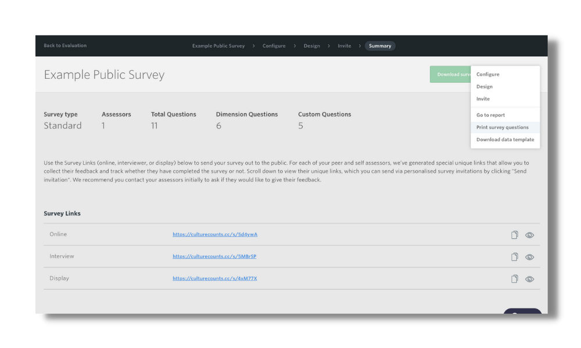Copy the Display survey link
581x348 pixels.
pyautogui.click(x=514, y=279)
